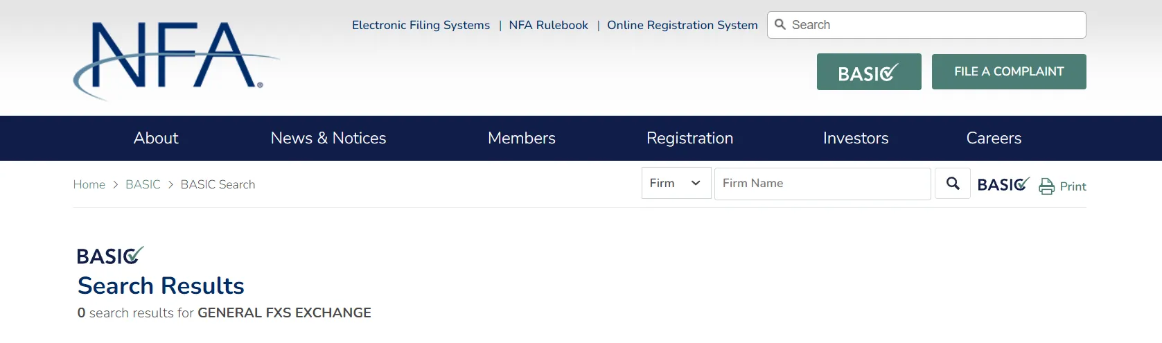Focus the Firm Name input field

[822, 184]
